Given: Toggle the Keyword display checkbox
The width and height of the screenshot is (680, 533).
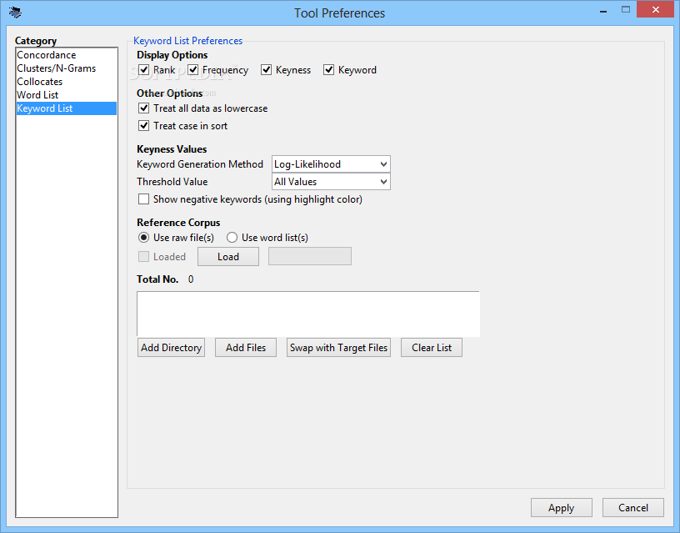Looking at the screenshot, I should click(328, 70).
